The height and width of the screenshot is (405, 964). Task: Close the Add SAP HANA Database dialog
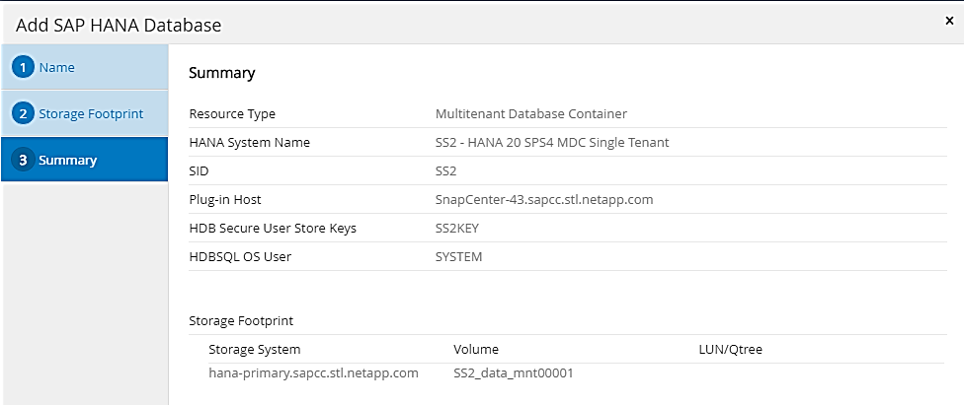(x=949, y=20)
